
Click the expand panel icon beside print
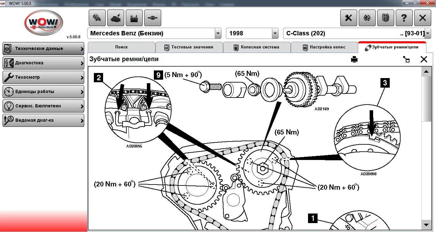(406, 59)
